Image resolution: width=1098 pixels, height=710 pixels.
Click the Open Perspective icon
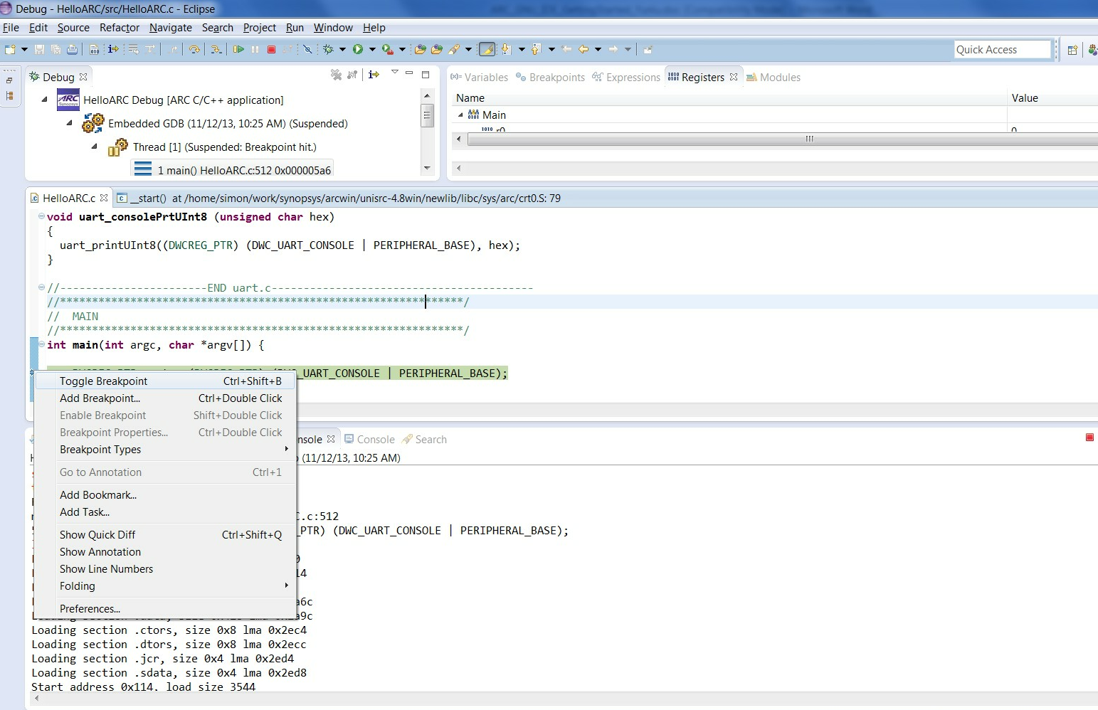(1072, 50)
